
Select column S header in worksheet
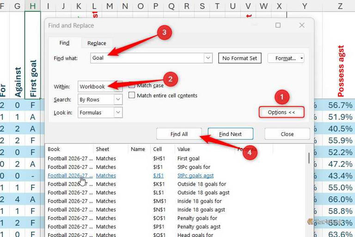(202, 6)
